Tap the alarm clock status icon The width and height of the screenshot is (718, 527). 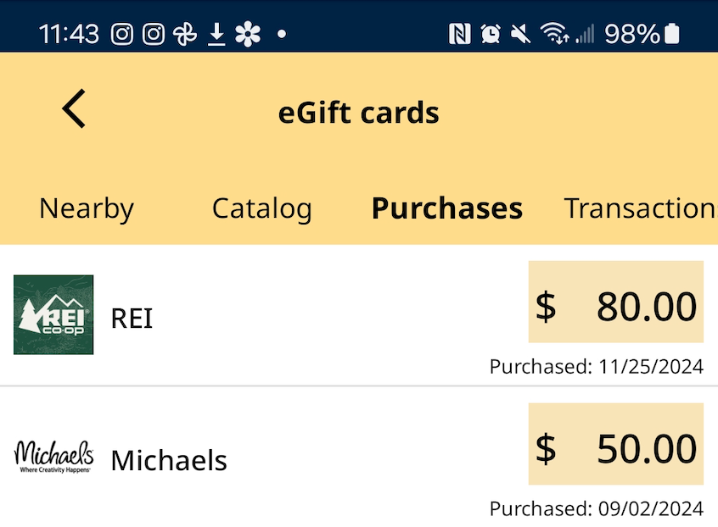[491, 34]
